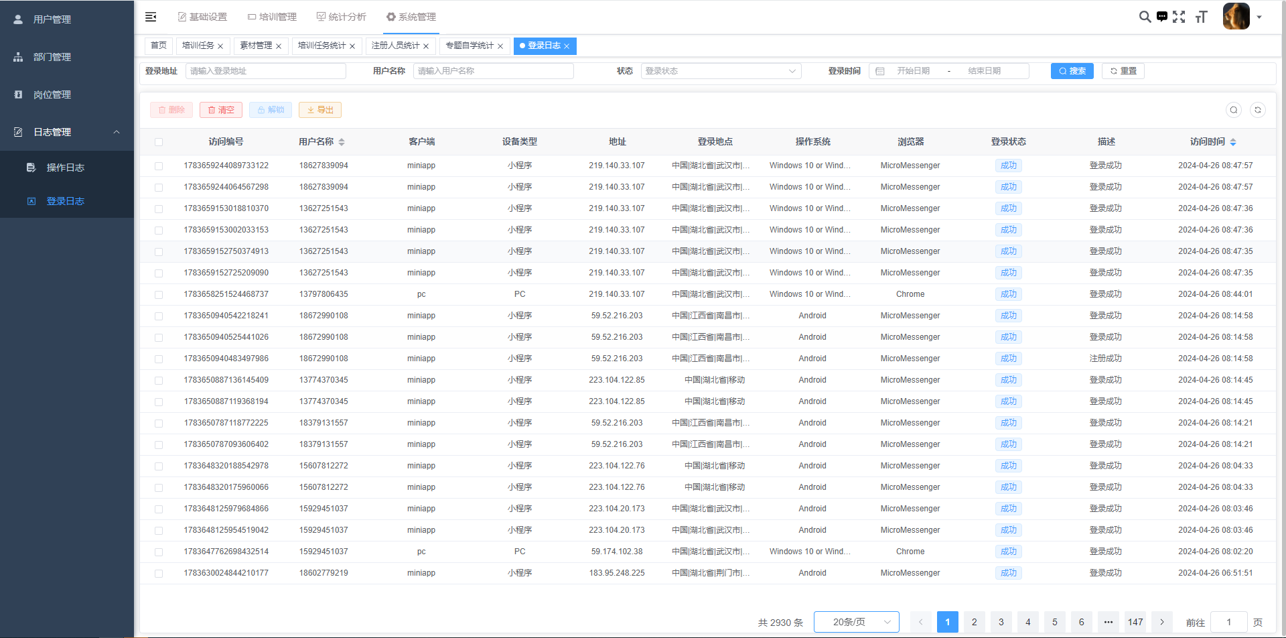Click the calendar icon in the date range
Viewport: 1286px width, 638px height.
click(x=880, y=71)
